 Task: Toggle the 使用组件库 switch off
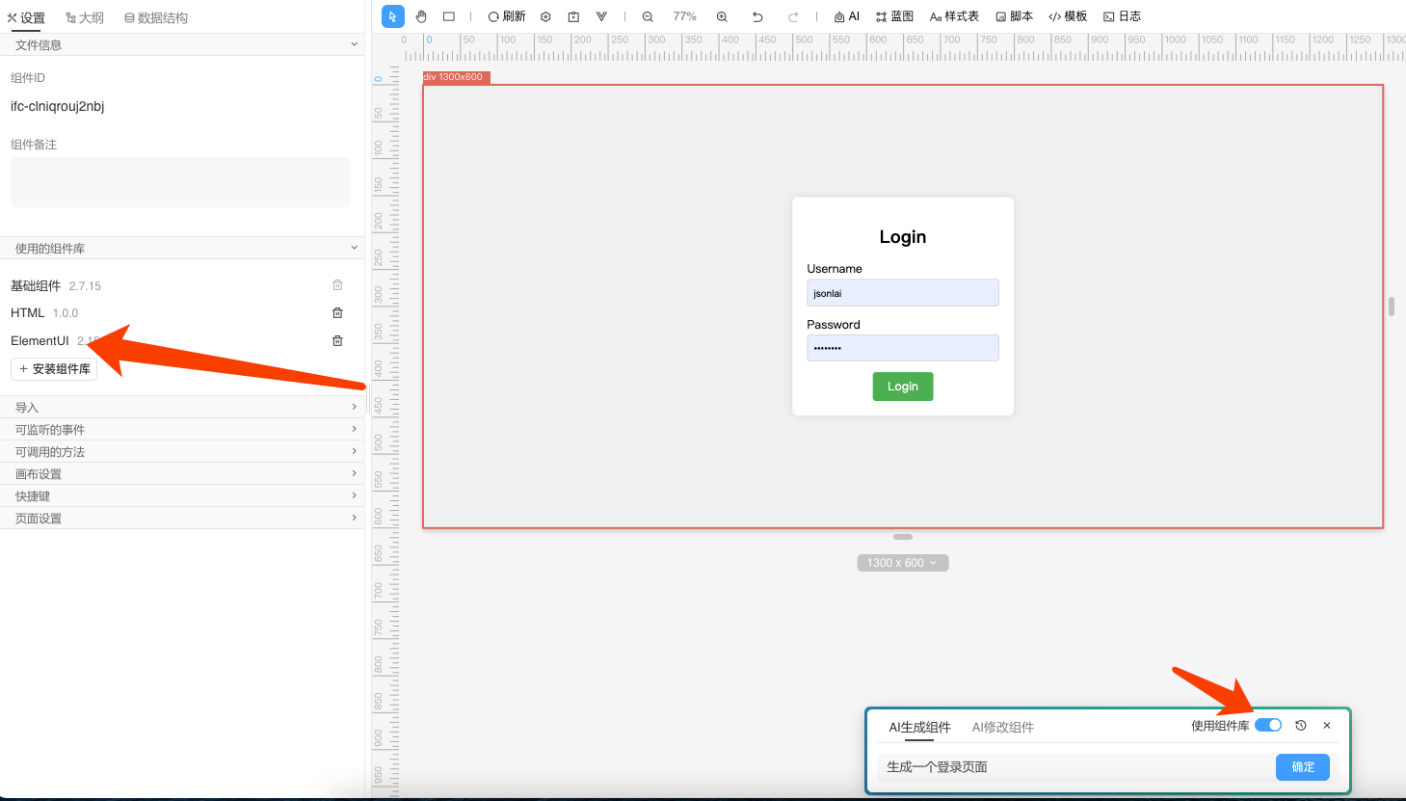click(1268, 726)
